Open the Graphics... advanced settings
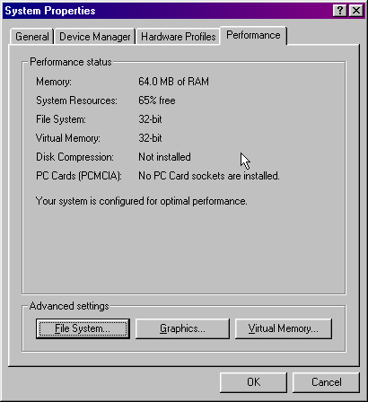 [x=182, y=328]
